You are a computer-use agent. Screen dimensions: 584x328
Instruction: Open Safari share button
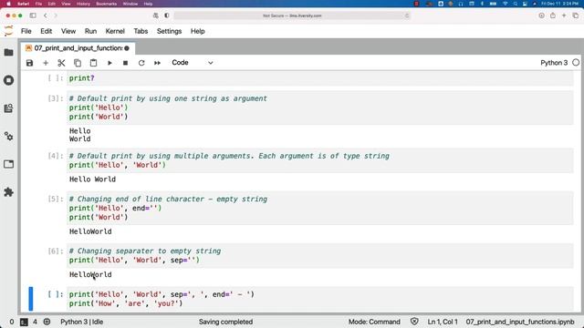tap(553, 15)
